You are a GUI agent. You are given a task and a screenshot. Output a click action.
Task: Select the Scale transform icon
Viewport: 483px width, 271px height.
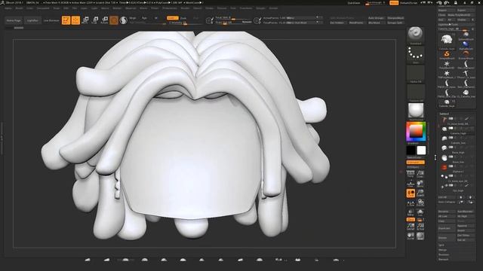(x=95, y=20)
